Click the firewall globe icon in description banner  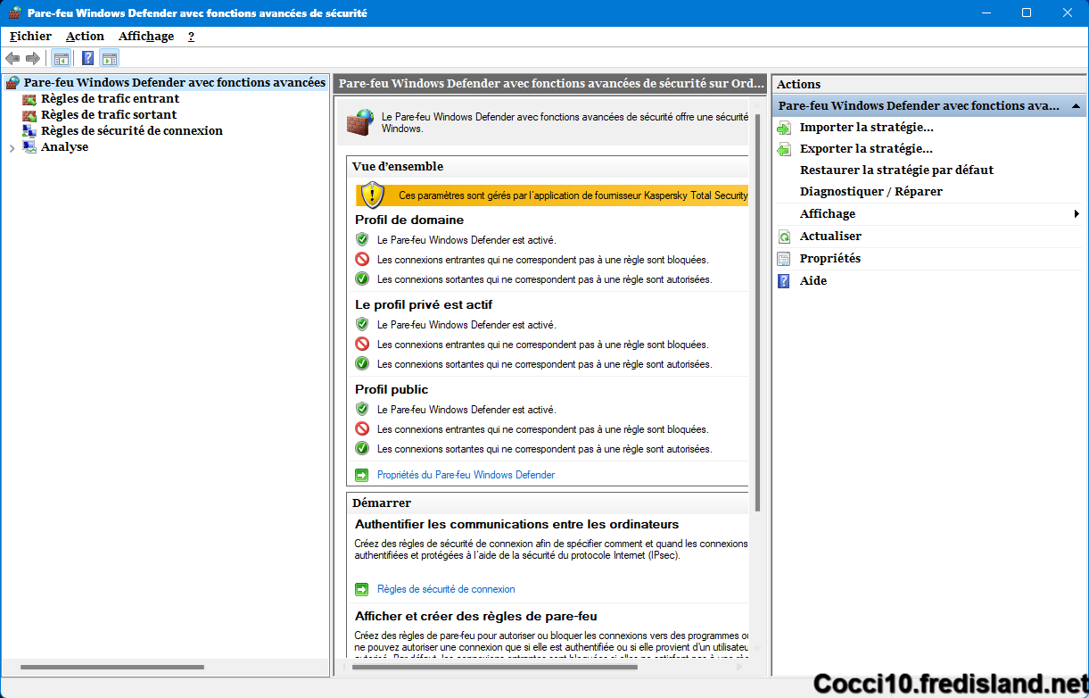[x=361, y=122]
